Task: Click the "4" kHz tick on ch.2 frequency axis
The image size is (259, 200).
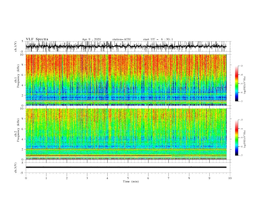Action: coord(23,139)
